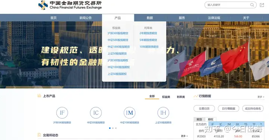This screenshot has width=269, height=140.
Task: Open the 新闻公告 menu
Action: tap(86, 18)
